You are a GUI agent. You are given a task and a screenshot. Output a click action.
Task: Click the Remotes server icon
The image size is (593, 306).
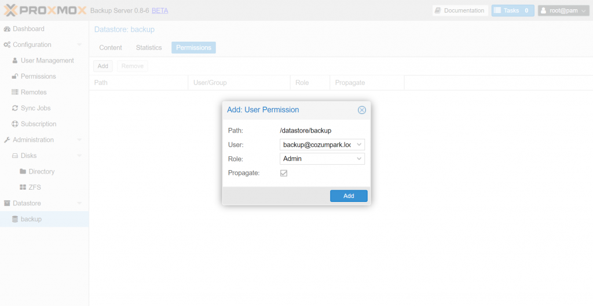[15, 92]
